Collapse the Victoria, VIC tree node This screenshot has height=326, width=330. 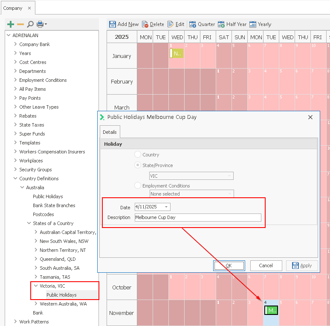[x=36, y=286]
